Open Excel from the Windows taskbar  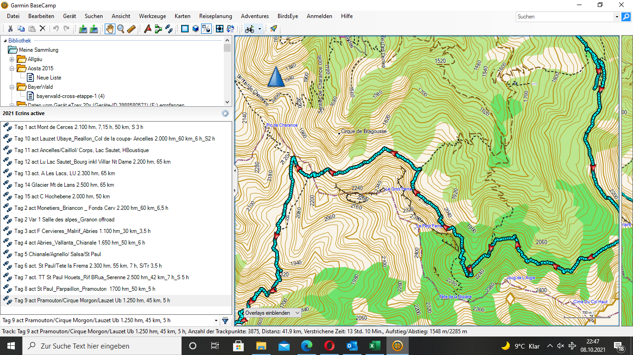click(374, 346)
